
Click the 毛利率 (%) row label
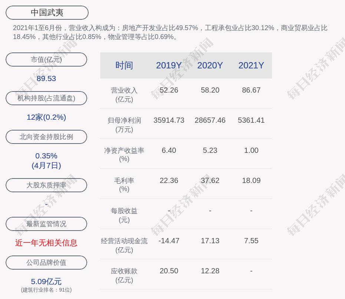tap(124, 185)
